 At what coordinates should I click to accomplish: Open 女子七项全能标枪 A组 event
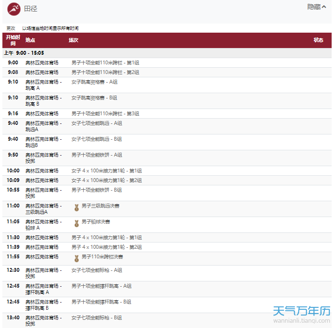97,270
